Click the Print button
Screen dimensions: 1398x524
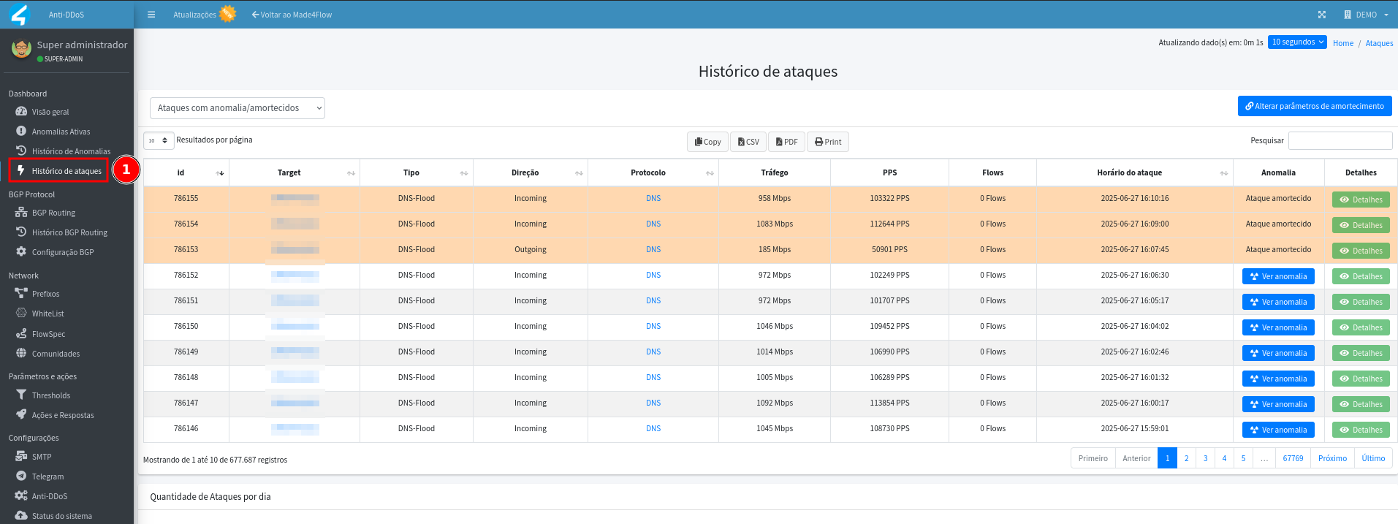click(x=828, y=142)
